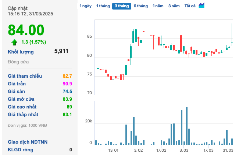Image resolution: width=246 pixels, height=155 pixels.
Task: Click the current price 84.00
Action: click(26, 30)
